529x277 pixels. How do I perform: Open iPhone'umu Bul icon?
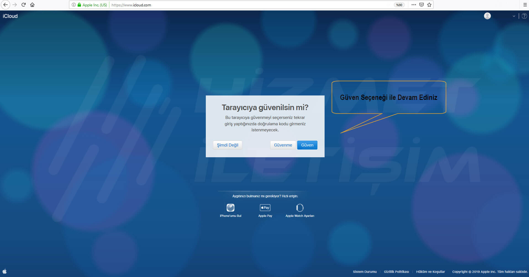(230, 207)
